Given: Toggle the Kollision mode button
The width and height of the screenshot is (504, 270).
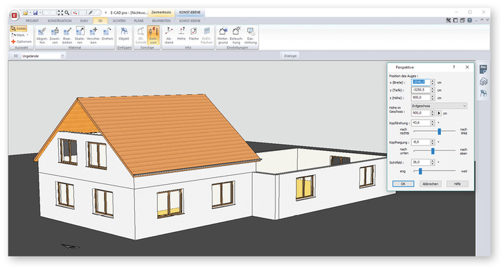Looking at the screenshot, I should pos(153,35).
